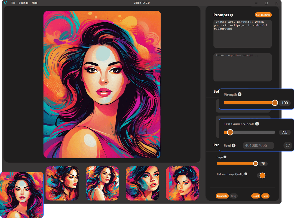Open the Settings menu
Image resolution: width=294 pixels, height=218 pixels.
[x=23, y=3]
